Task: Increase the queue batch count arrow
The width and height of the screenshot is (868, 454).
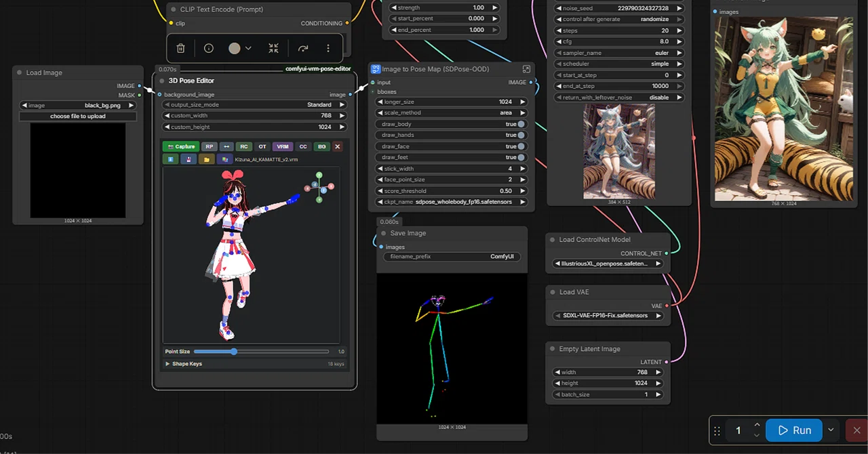Action: click(757, 425)
